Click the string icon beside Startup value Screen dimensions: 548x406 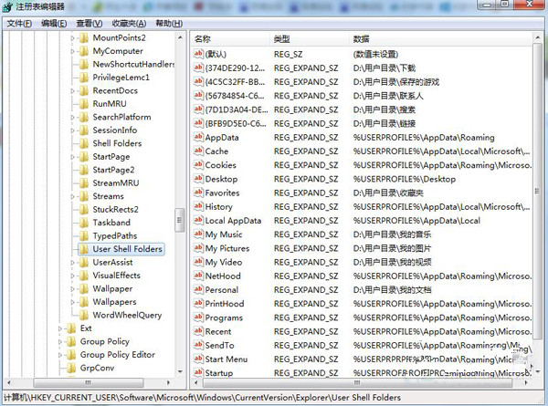point(198,372)
